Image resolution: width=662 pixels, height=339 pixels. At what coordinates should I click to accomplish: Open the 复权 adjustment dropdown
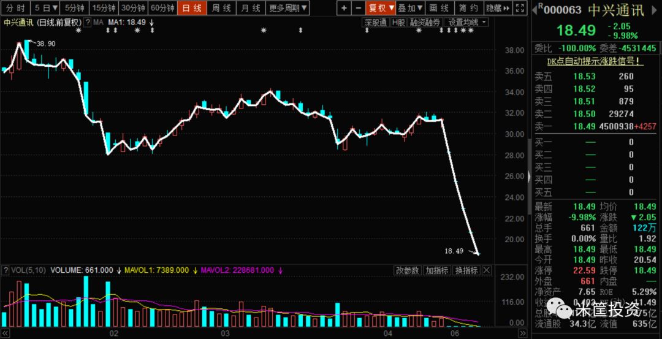(x=381, y=7)
